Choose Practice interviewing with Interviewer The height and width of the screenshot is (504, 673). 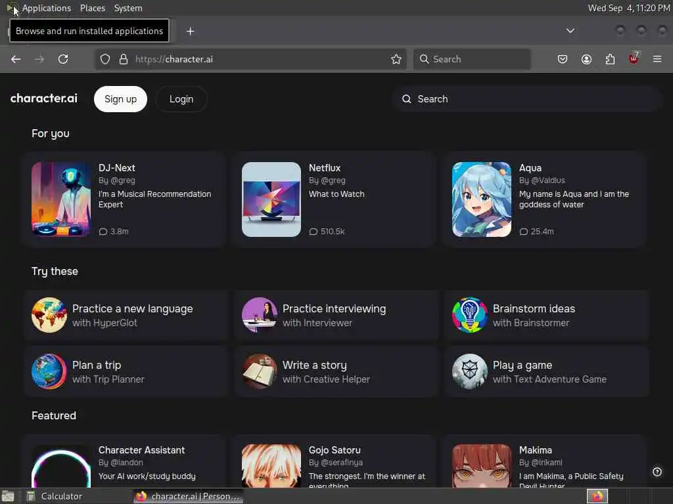[x=336, y=316]
